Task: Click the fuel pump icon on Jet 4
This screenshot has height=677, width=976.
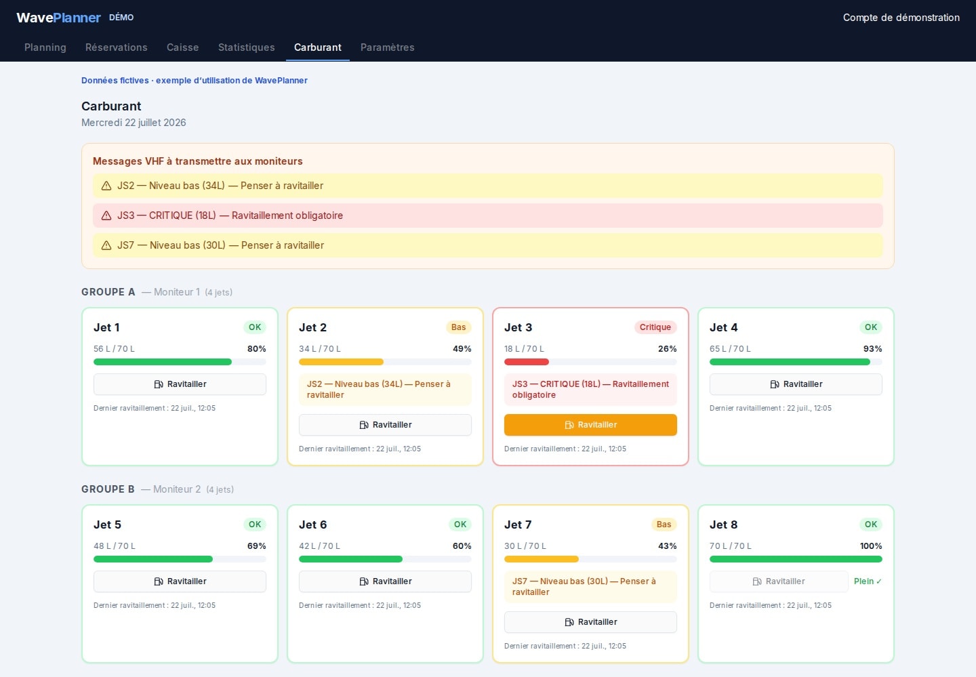Action: point(775,384)
